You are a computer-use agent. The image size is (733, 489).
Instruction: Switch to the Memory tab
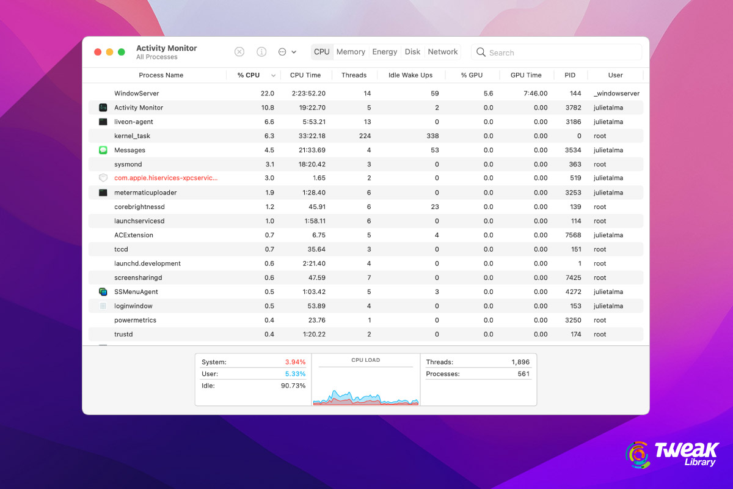pyautogui.click(x=351, y=51)
